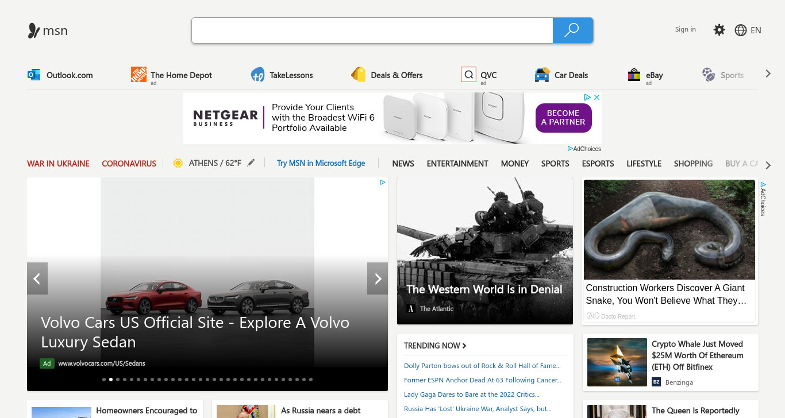Click AdChoices triangle on Volvo slide
This screenshot has height=418, width=785.
pyautogui.click(x=383, y=183)
